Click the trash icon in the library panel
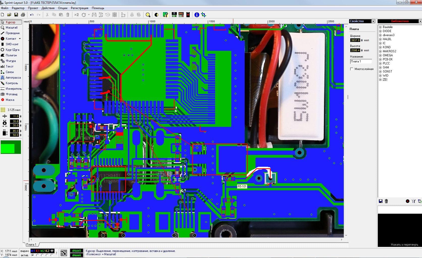The width and height of the screenshot is (422, 258). (386, 201)
